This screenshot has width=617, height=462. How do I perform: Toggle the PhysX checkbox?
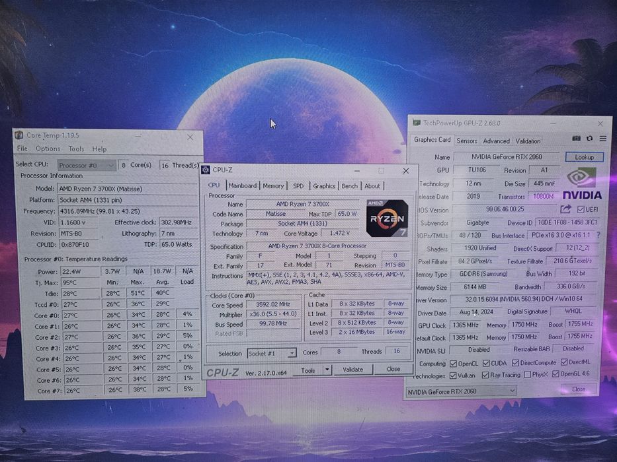(x=528, y=374)
